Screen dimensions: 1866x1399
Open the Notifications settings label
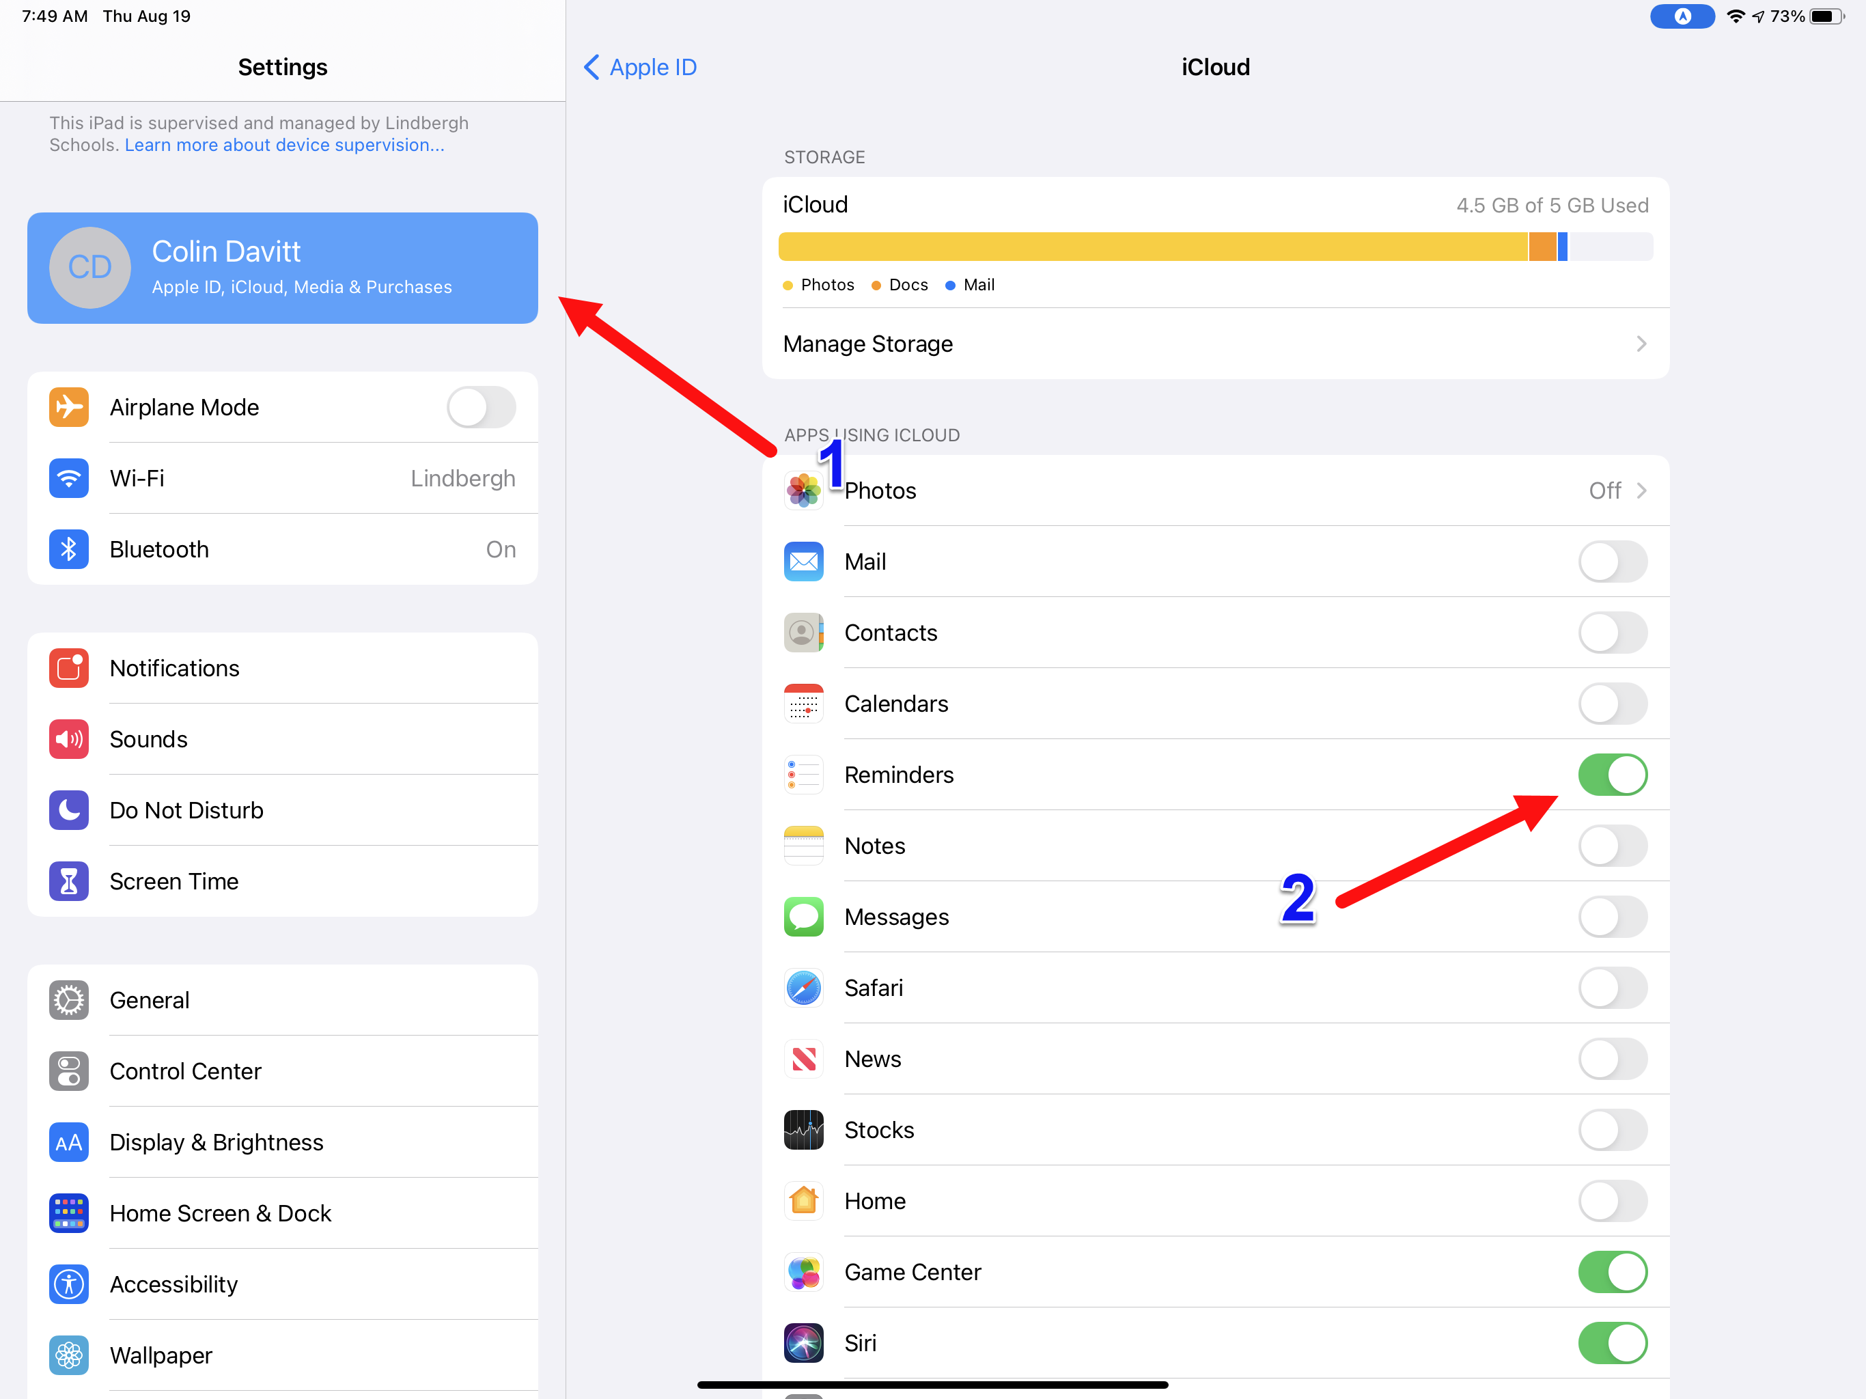click(x=175, y=667)
